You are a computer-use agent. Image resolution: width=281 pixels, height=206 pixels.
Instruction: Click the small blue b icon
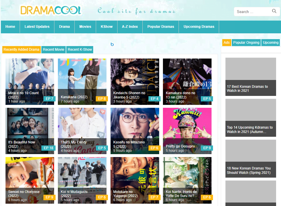(x=112, y=44)
